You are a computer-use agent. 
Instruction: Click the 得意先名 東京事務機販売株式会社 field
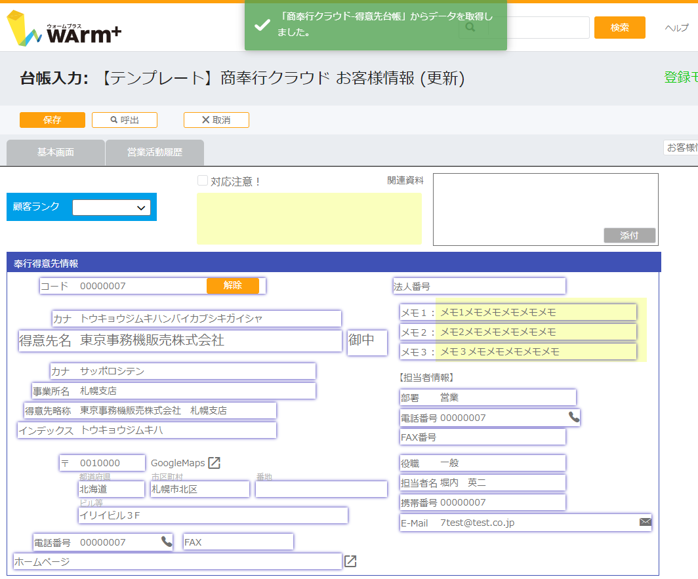point(180,340)
